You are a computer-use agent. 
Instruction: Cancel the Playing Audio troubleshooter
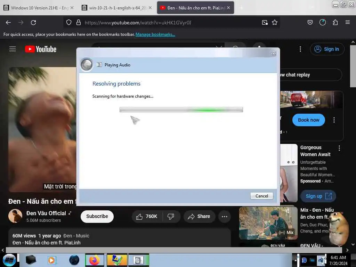tap(261, 196)
